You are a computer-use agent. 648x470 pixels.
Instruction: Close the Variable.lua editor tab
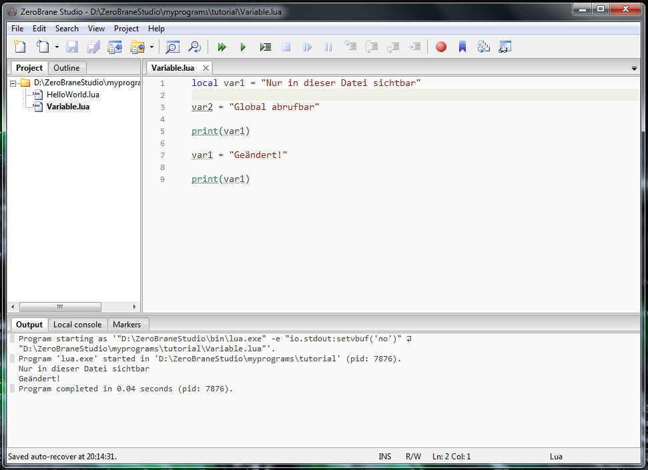click(x=205, y=67)
